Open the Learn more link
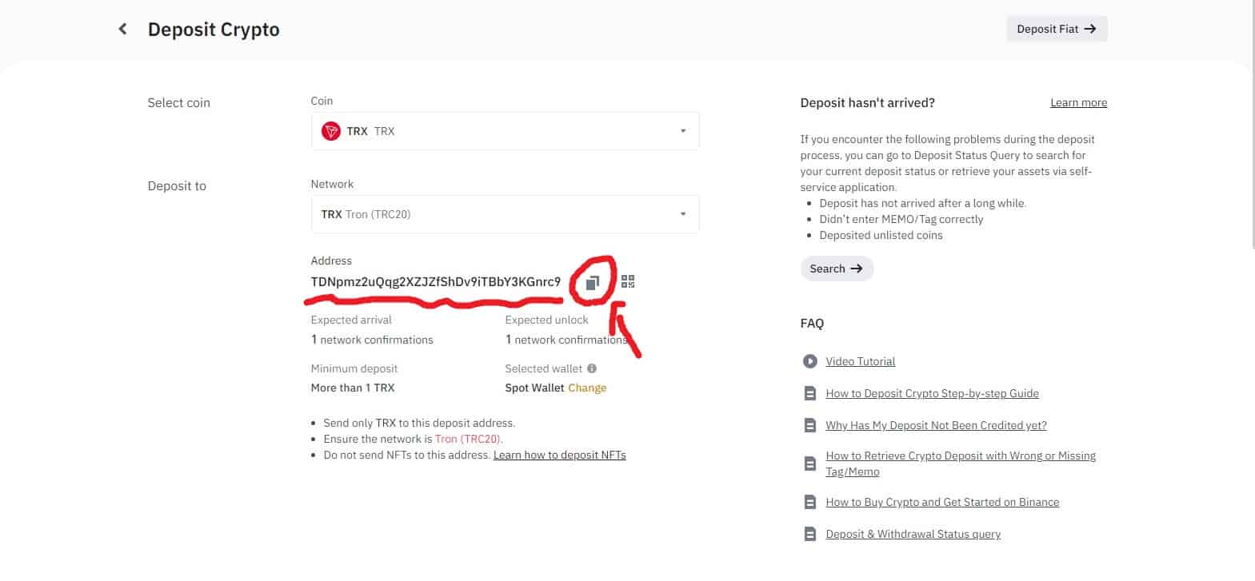This screenshot has height=581, width=1255. 1078,102
